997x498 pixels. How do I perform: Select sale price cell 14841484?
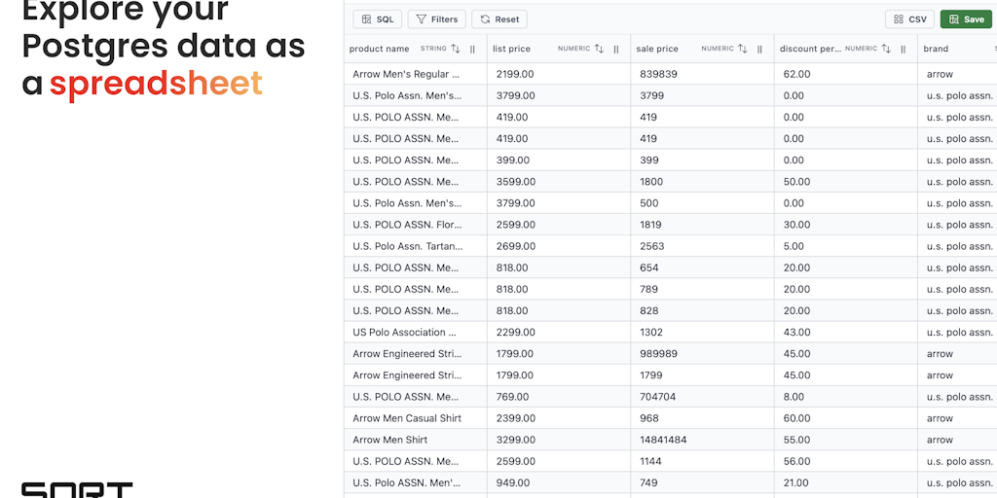pos(663,440)
